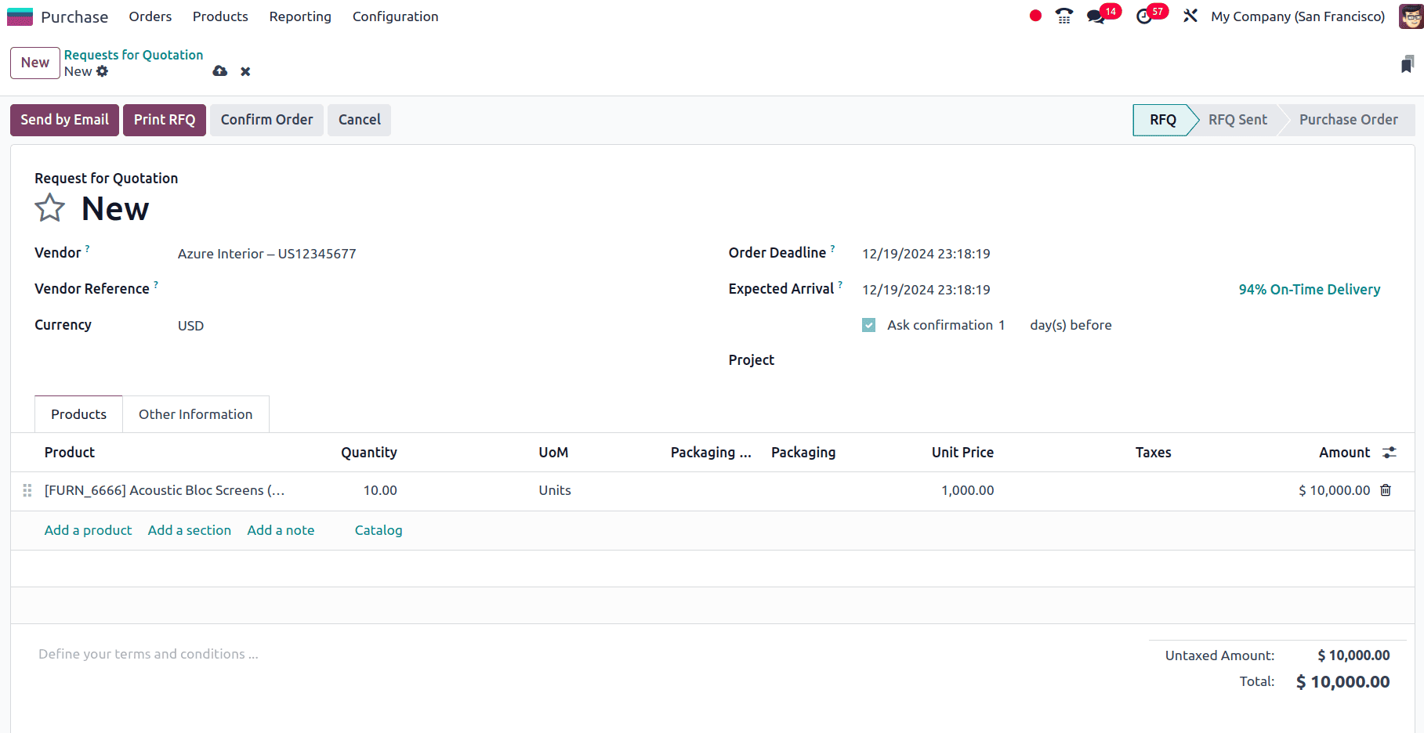Select the RFQ Sent status stage
This screenshot has height=733, width=1424.
pyautogui.click(x=1237, y=120)
